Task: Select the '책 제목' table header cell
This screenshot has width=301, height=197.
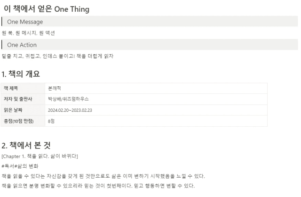Action: pos(23,88)
